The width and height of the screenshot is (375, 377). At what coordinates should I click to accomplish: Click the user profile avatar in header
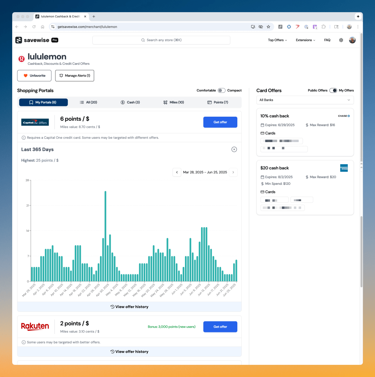tap(352, 40)
